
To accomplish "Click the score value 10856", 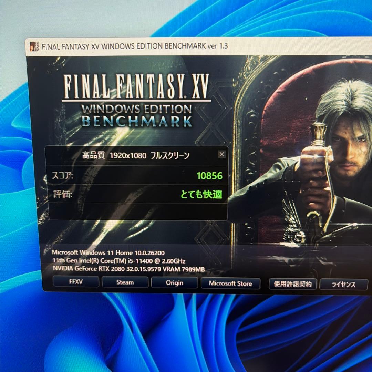I will (209, 176).
